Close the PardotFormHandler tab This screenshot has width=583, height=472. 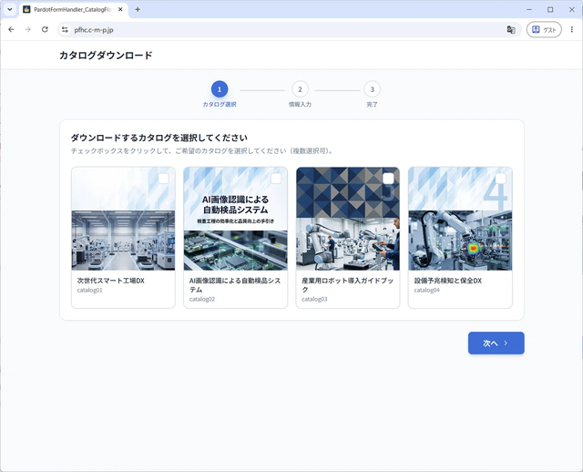[x=120, y=10]
